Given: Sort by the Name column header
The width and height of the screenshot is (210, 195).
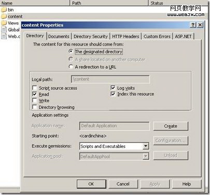Looking at the screenshot, I should [x=35, y=3].
